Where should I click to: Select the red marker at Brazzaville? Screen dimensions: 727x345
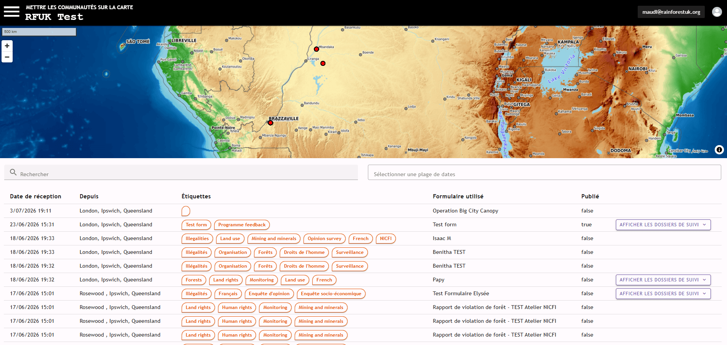tap(271, 123)
